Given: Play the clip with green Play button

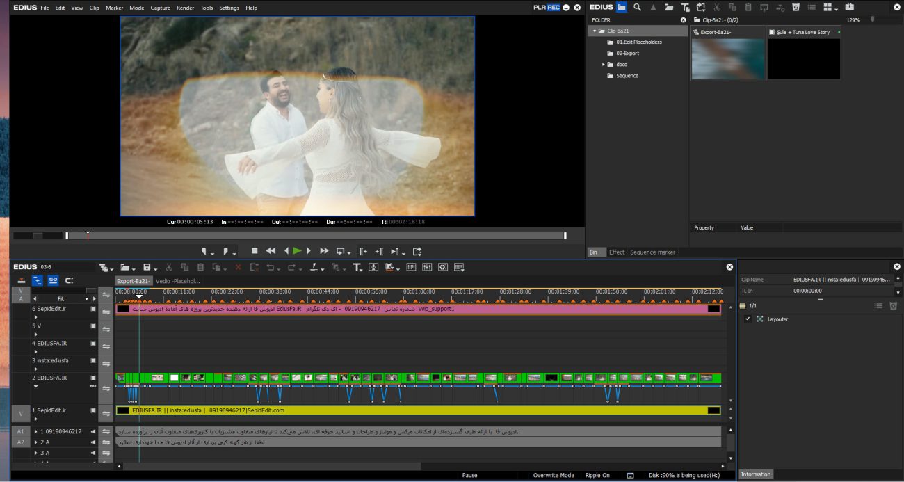Looking at the screenshot, I should (x=297, y=251).
